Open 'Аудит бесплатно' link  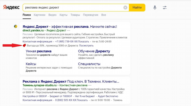(108, 96)
